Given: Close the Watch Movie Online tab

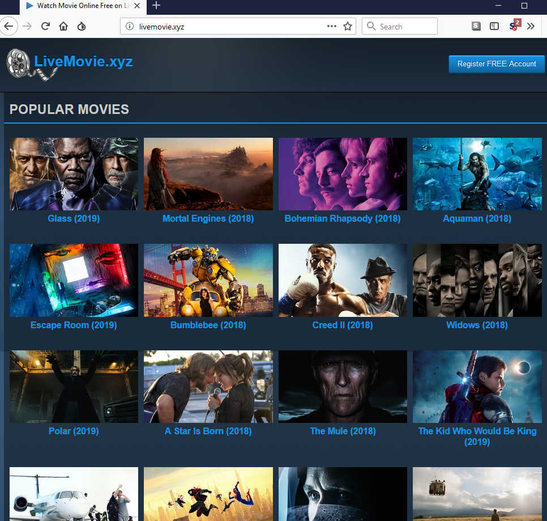Looking at the screenshot, I should tap(137, 6).
